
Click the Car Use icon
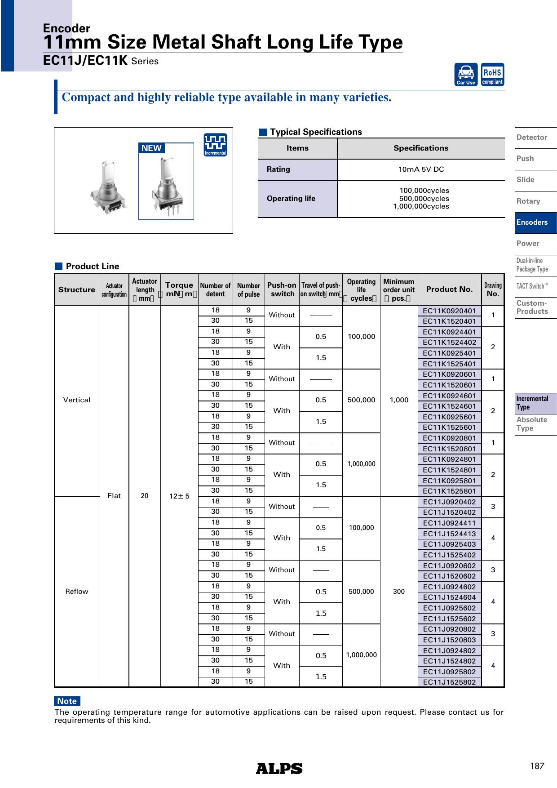point(466,74)
